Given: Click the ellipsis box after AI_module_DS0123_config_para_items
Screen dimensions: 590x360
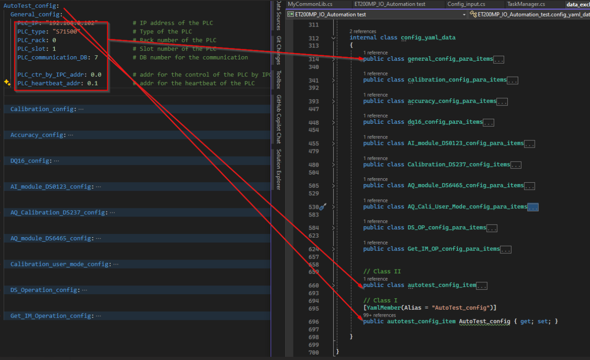Looking at the screenshot, I should (530, 143).
